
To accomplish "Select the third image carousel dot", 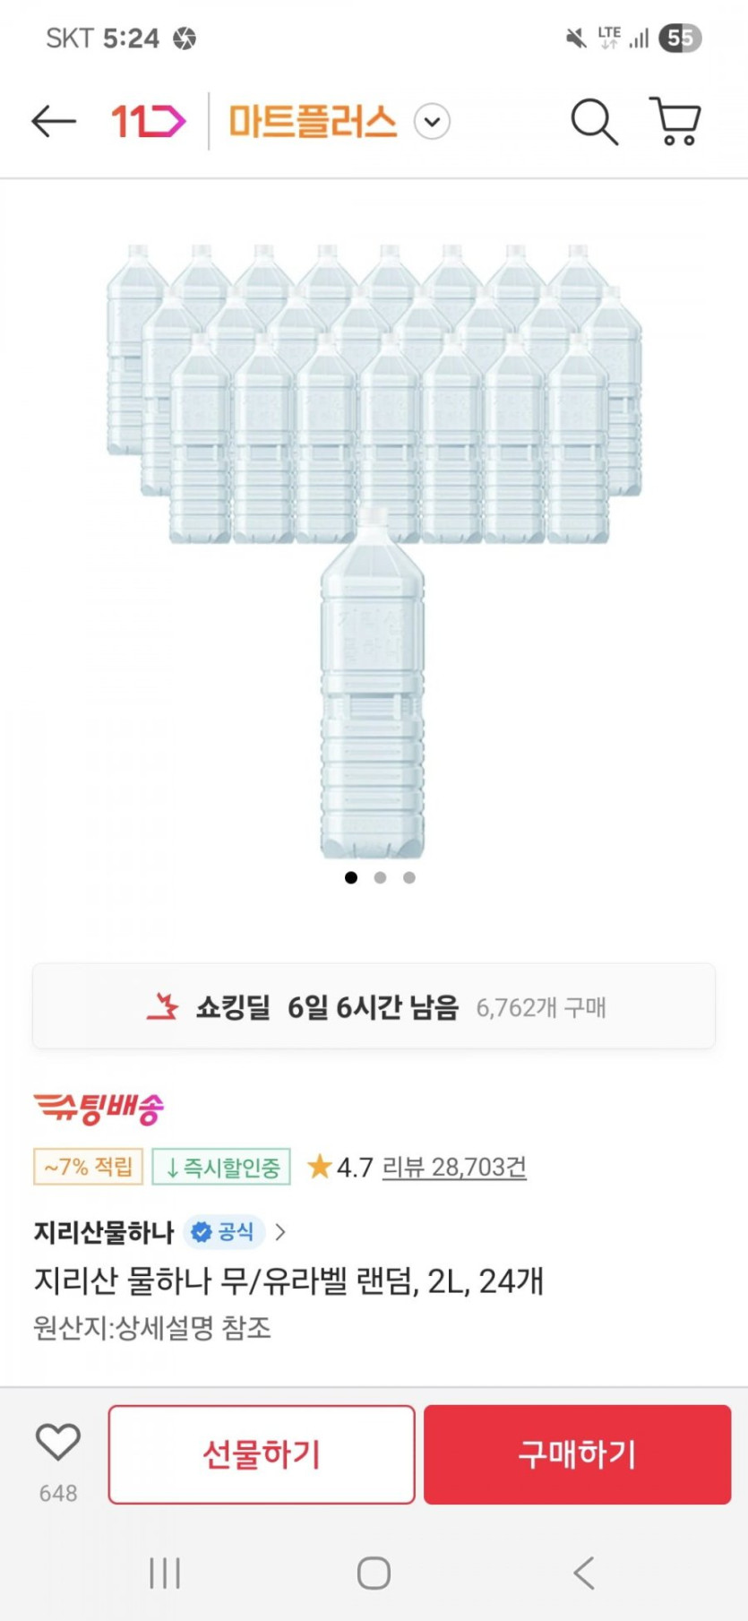I will 409,877.
